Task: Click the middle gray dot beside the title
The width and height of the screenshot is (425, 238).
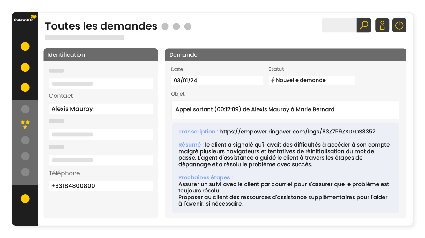Action: (176, 27)
